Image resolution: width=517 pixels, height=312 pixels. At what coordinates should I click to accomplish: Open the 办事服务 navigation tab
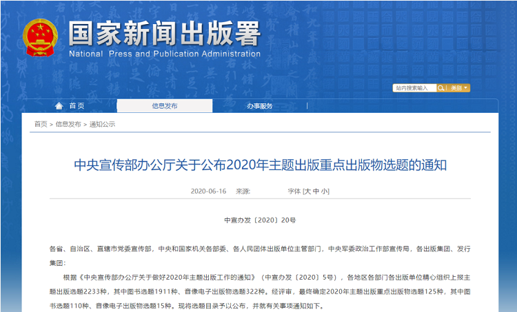point(260,106)
